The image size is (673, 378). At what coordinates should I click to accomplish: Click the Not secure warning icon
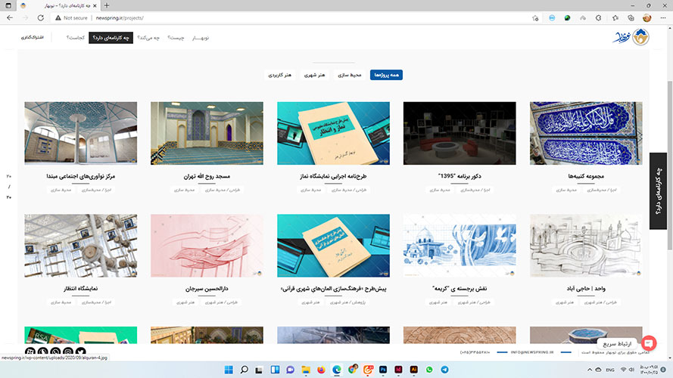58,18
